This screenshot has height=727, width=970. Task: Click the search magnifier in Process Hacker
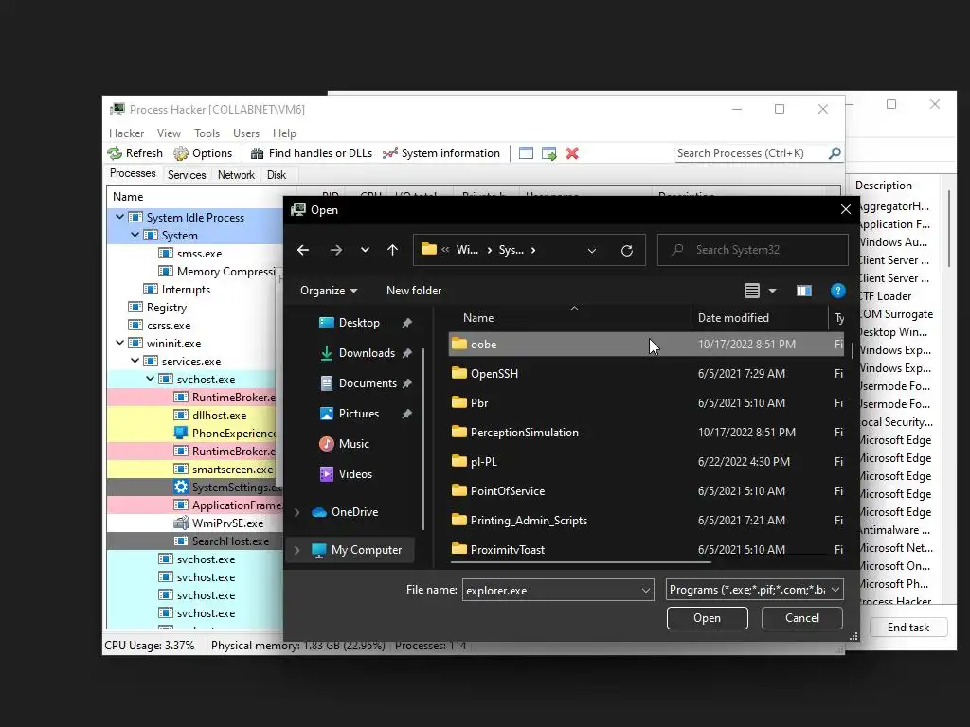(835, 152)
